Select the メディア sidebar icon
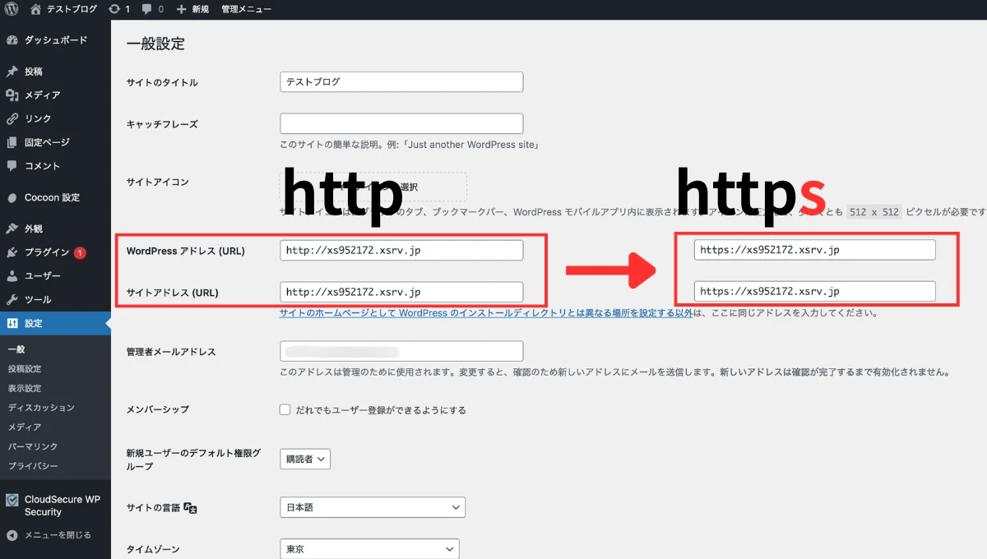 click(x=12, y=95)
